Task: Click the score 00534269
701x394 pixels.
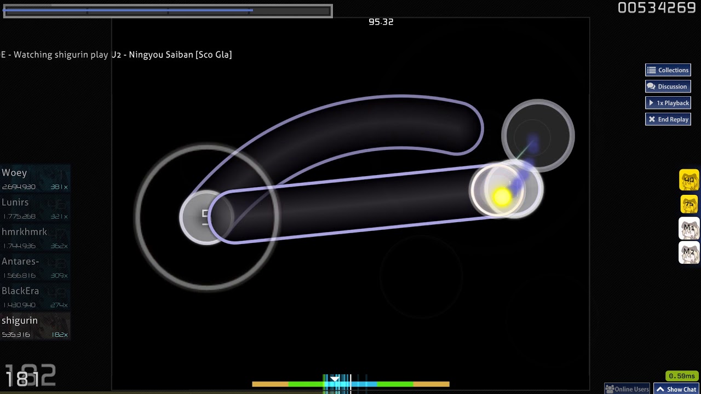Action: (x=657, y=8)
